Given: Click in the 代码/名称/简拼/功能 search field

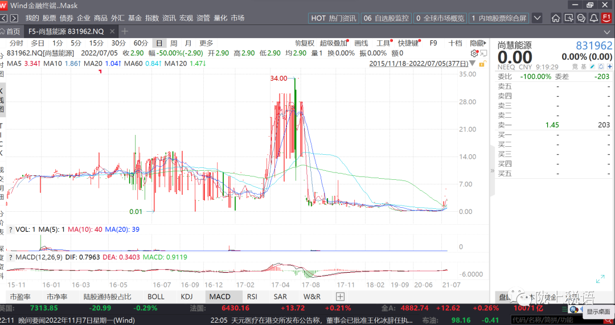Looking at the screenshot, I should coord(556,320).
